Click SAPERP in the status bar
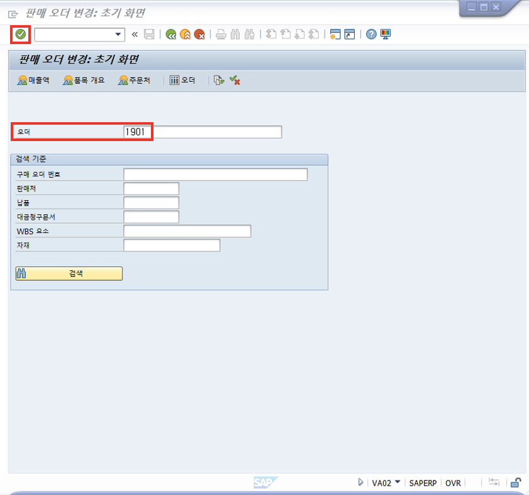Viewport: 529px width, 495px height. (423, 483)
